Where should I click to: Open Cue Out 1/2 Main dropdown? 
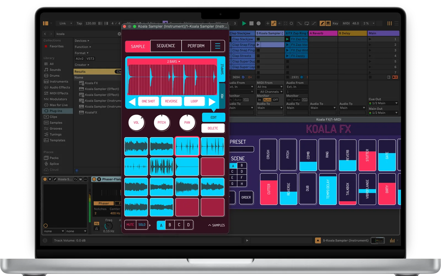click(383, 103)
